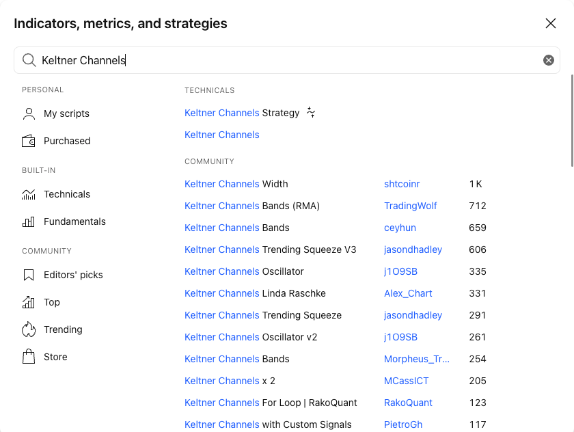The width and height of the screenshot is (574, 432).
Task: Add Keltner Channels Oscillator v2
Action: (x=251, y=337)
